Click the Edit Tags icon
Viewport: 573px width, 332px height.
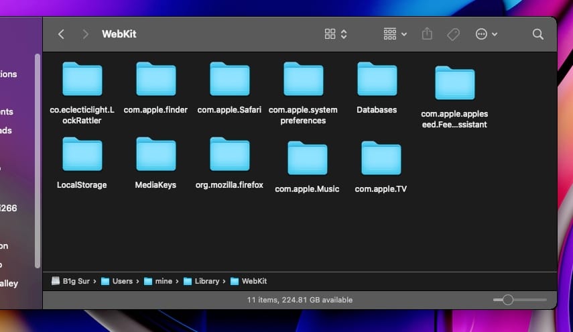(453, 34)
